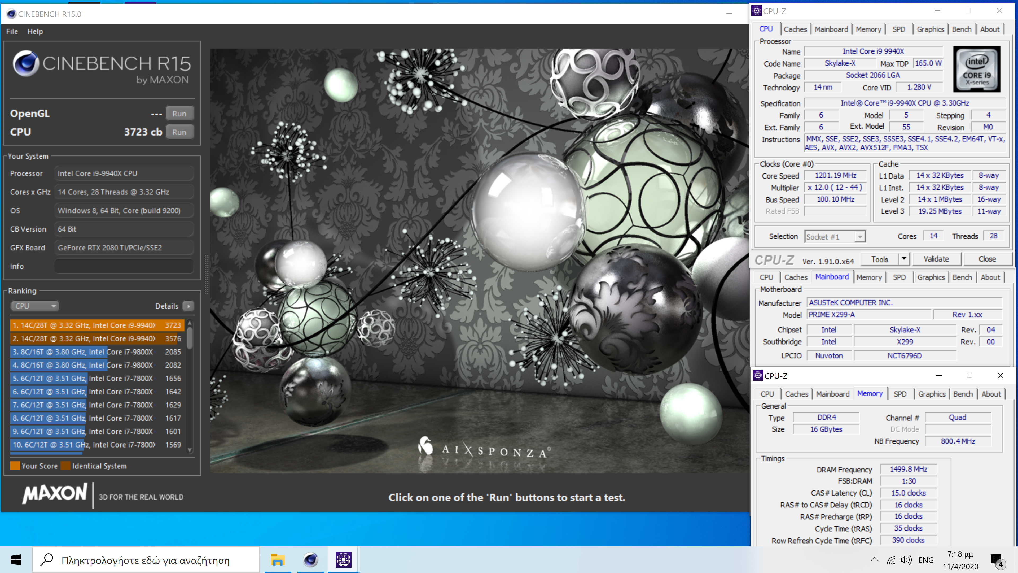
Task: Switch to Mainboard tab in bottom CPU-Z window
Action: pos(833,394)
